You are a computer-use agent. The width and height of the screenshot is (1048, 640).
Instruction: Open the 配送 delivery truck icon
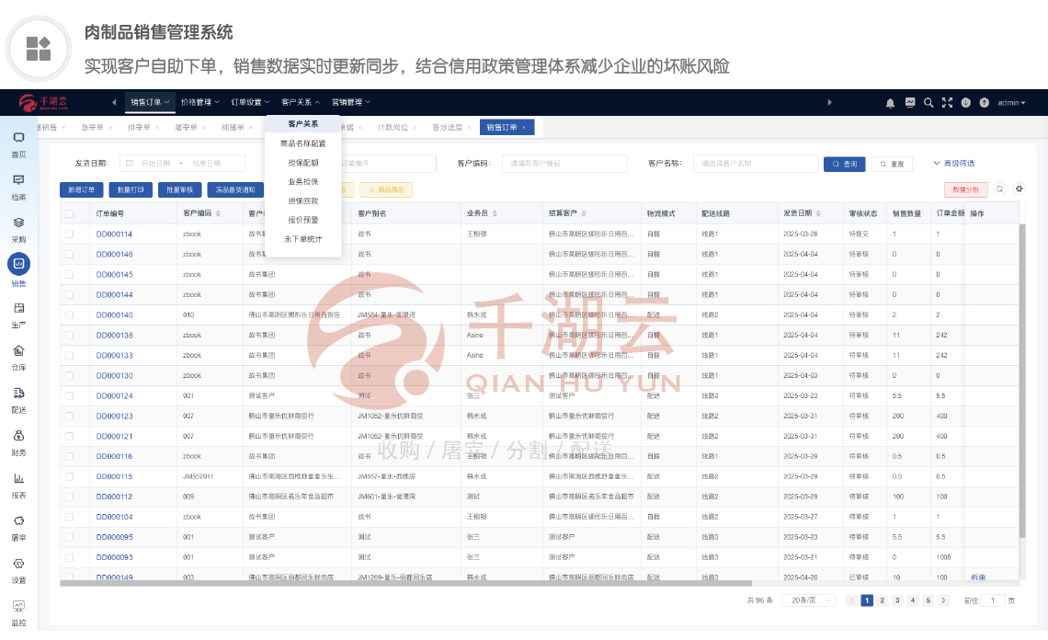click(18, 394)
